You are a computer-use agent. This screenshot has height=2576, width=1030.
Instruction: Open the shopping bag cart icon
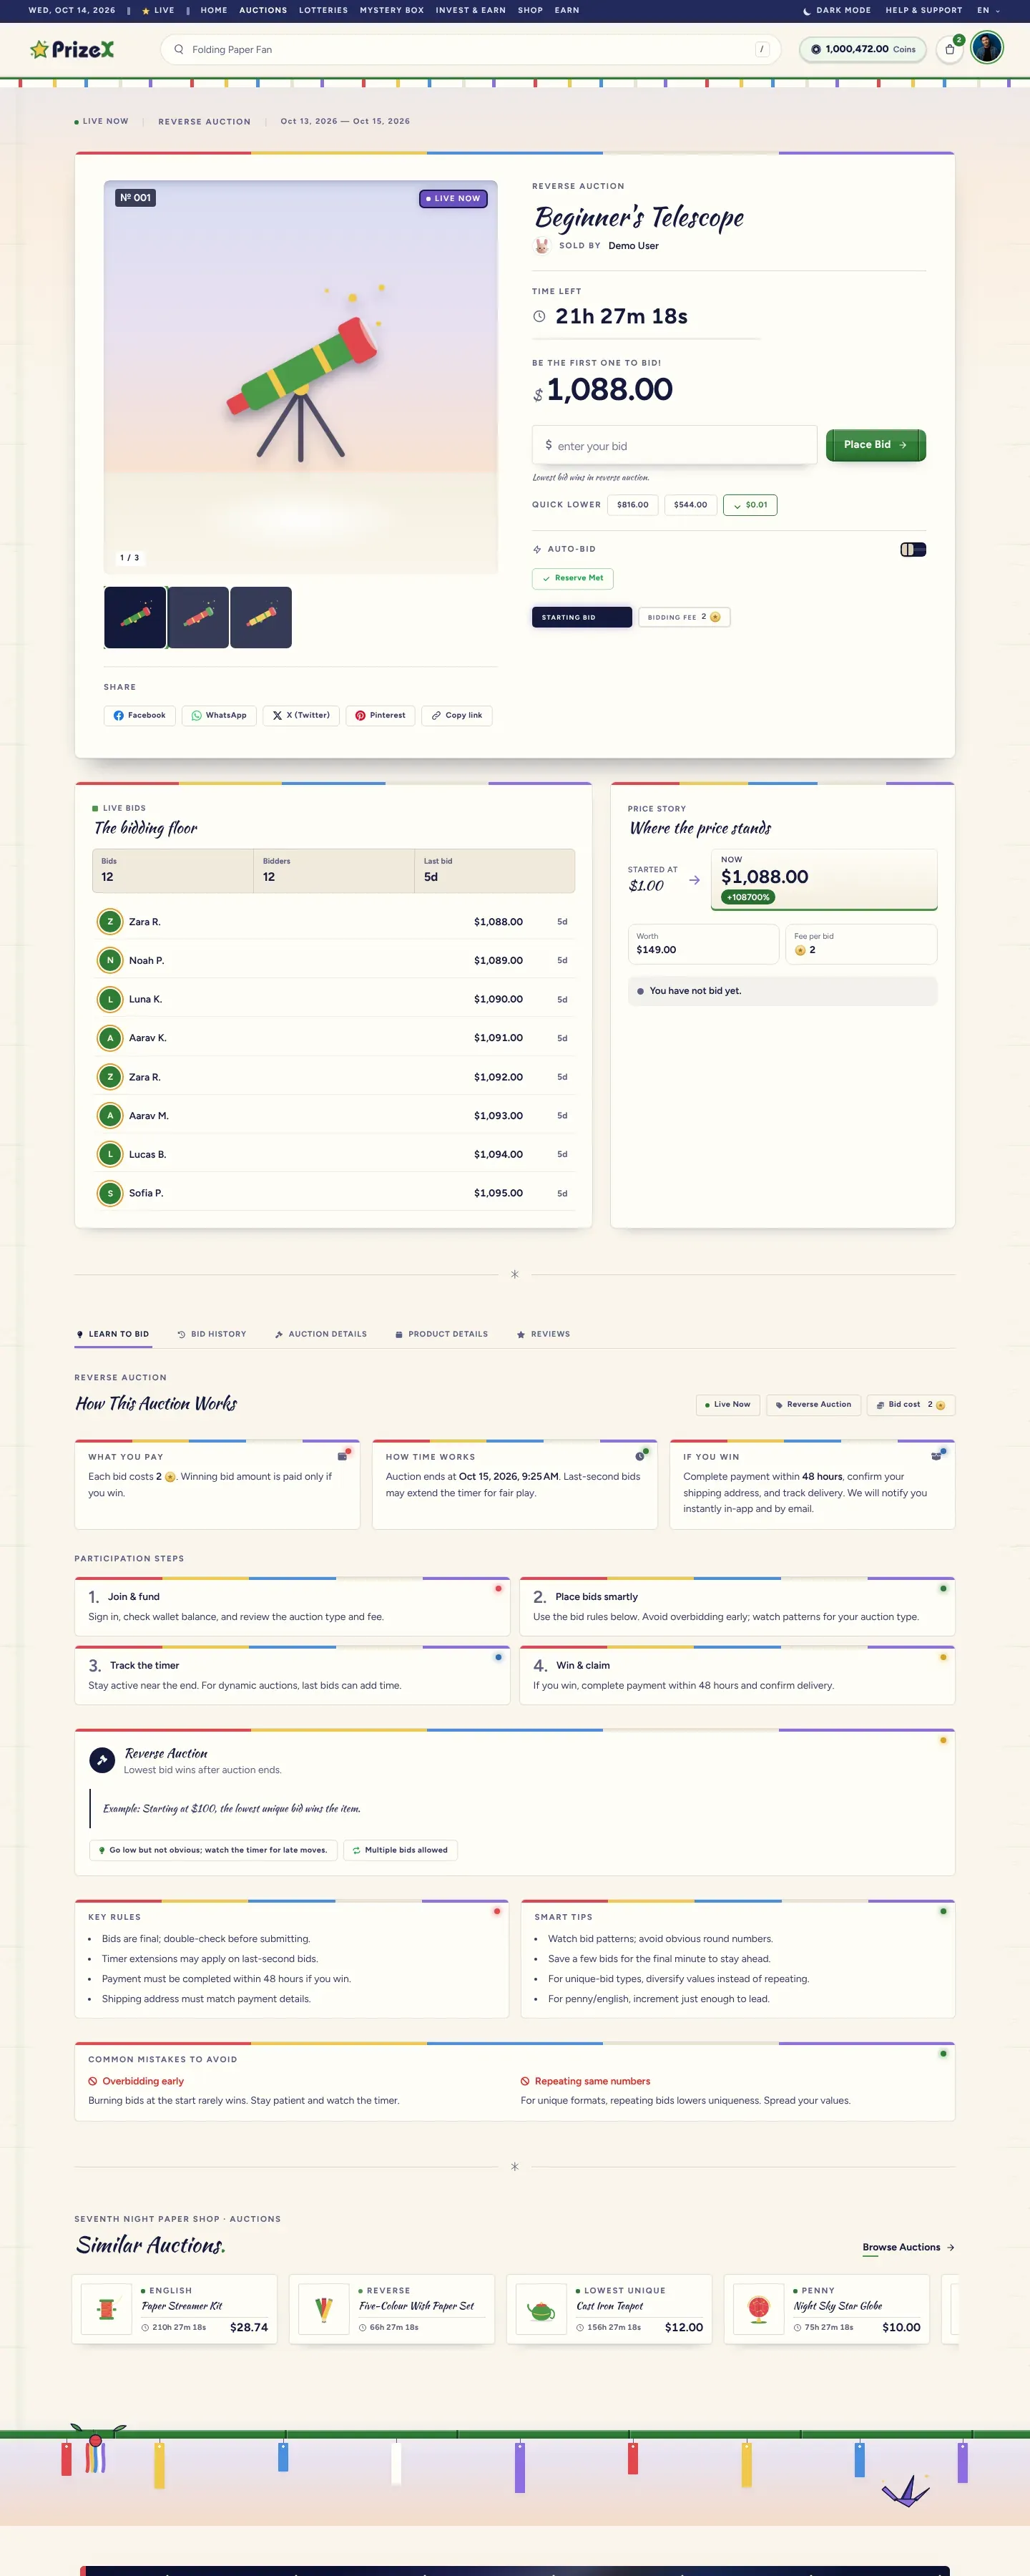pos(950,49)
